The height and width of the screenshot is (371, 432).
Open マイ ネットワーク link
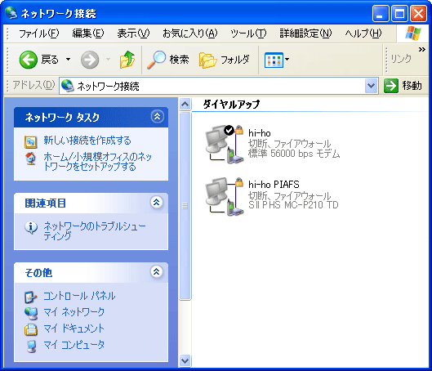(x=74, y=312)
